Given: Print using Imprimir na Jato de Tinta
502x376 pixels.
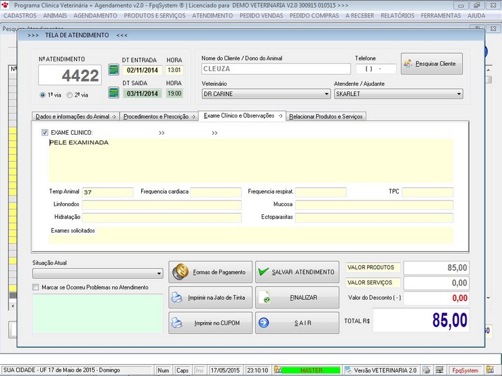Looking at the screenshot, I should coord(210,297).
